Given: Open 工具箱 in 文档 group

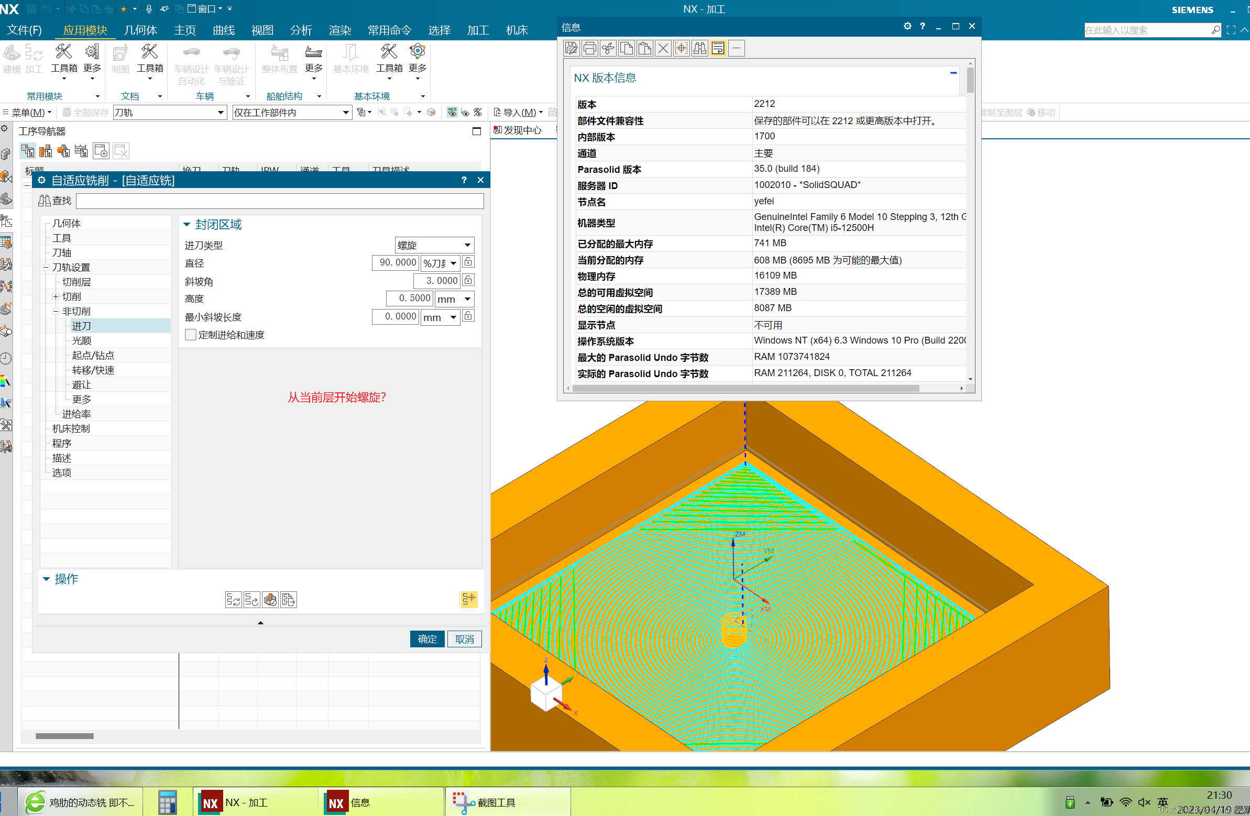Looking at the screenshot, I should (150, 62).
